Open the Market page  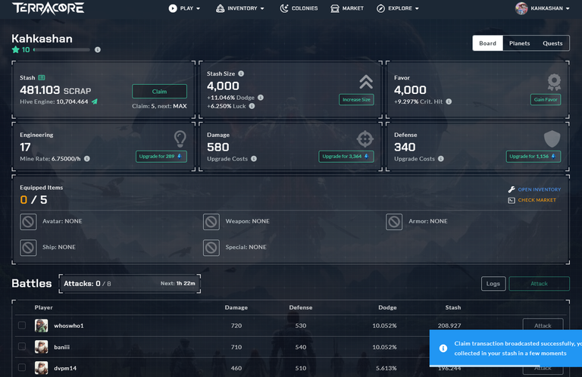[x=347, y=8]
